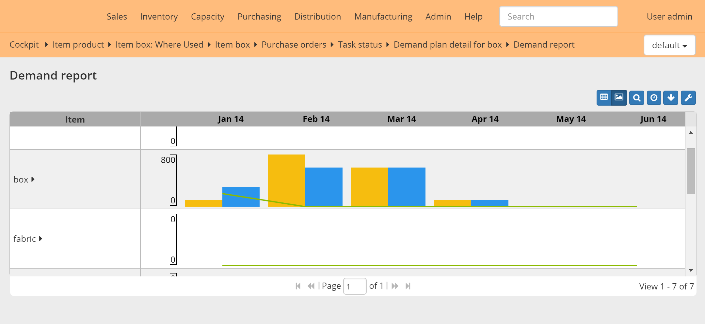Open the search filter icon
This screenshot has height=324, width=705.
(636, 97)
